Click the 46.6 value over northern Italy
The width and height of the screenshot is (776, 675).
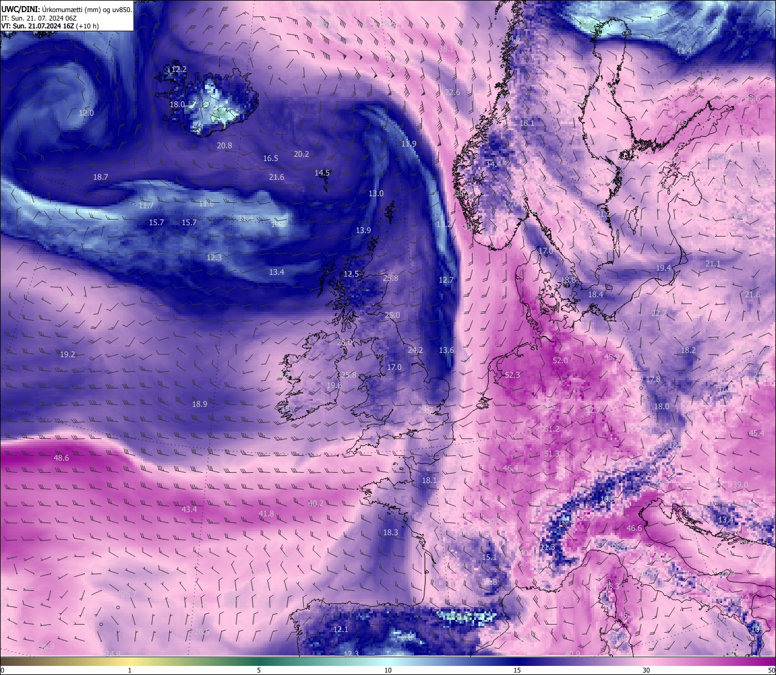634,528
